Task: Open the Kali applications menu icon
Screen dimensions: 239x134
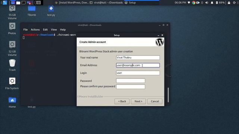Action: click(x=5, y=3)
